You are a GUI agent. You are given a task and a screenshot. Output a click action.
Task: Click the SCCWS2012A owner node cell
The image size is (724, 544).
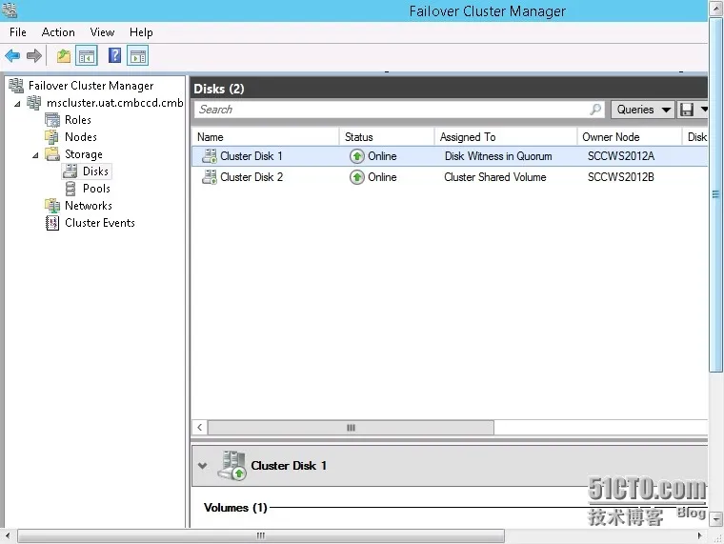tap(620, 156)
